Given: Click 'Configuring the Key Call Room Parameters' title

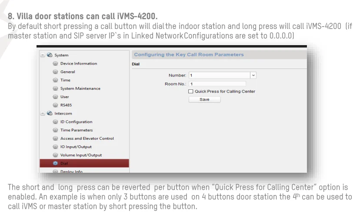Looking at the screenshot, I should pos(189,55).
